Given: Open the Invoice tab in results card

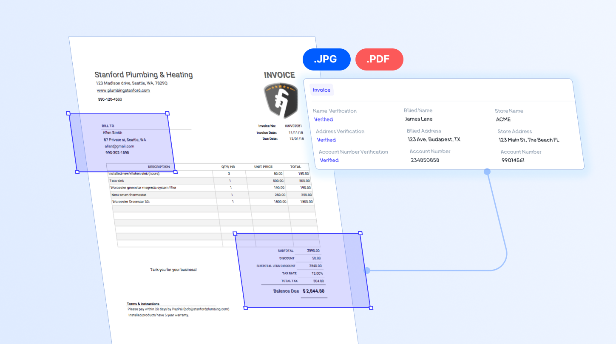Looking at the screenshot, I should 321,90.
